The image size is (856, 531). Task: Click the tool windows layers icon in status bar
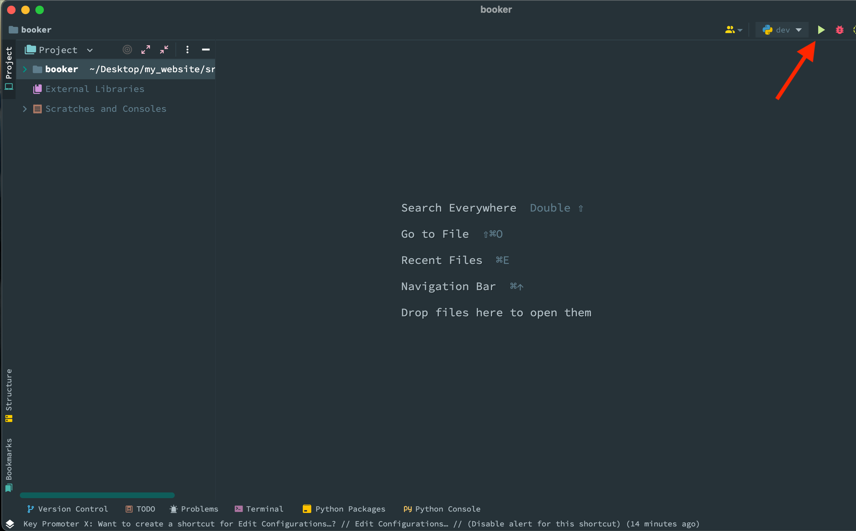coord(10,524)
